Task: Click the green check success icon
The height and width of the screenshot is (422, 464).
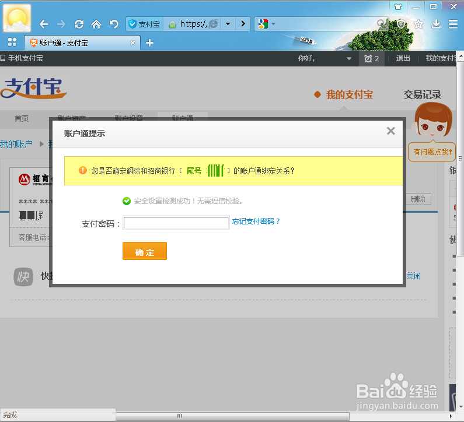Action: pos(127,201)
